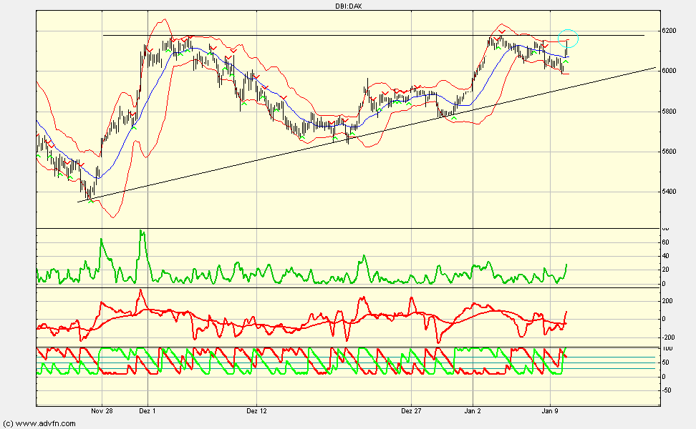Image resolution: width=696 pixels, height=429 pixels.
Task: Click the 100 level of the stochastic scale
Action: coord(666,346)
